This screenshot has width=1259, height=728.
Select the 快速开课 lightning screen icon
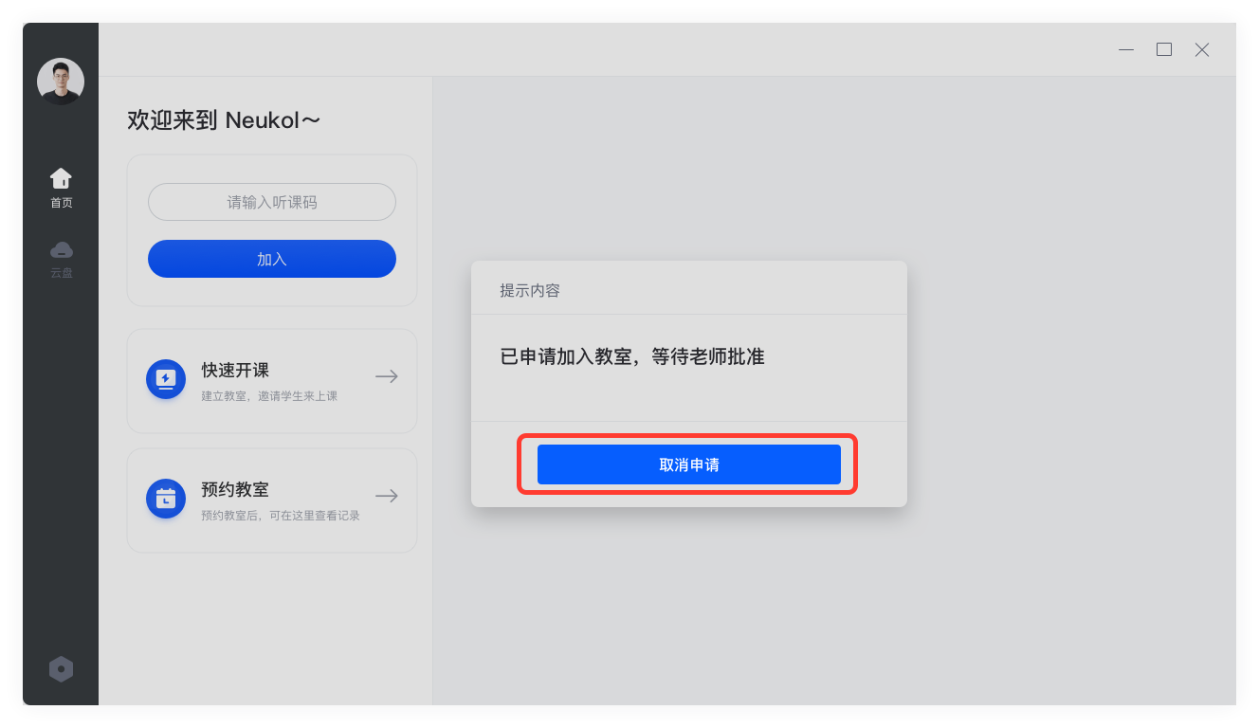coord(166,379)
